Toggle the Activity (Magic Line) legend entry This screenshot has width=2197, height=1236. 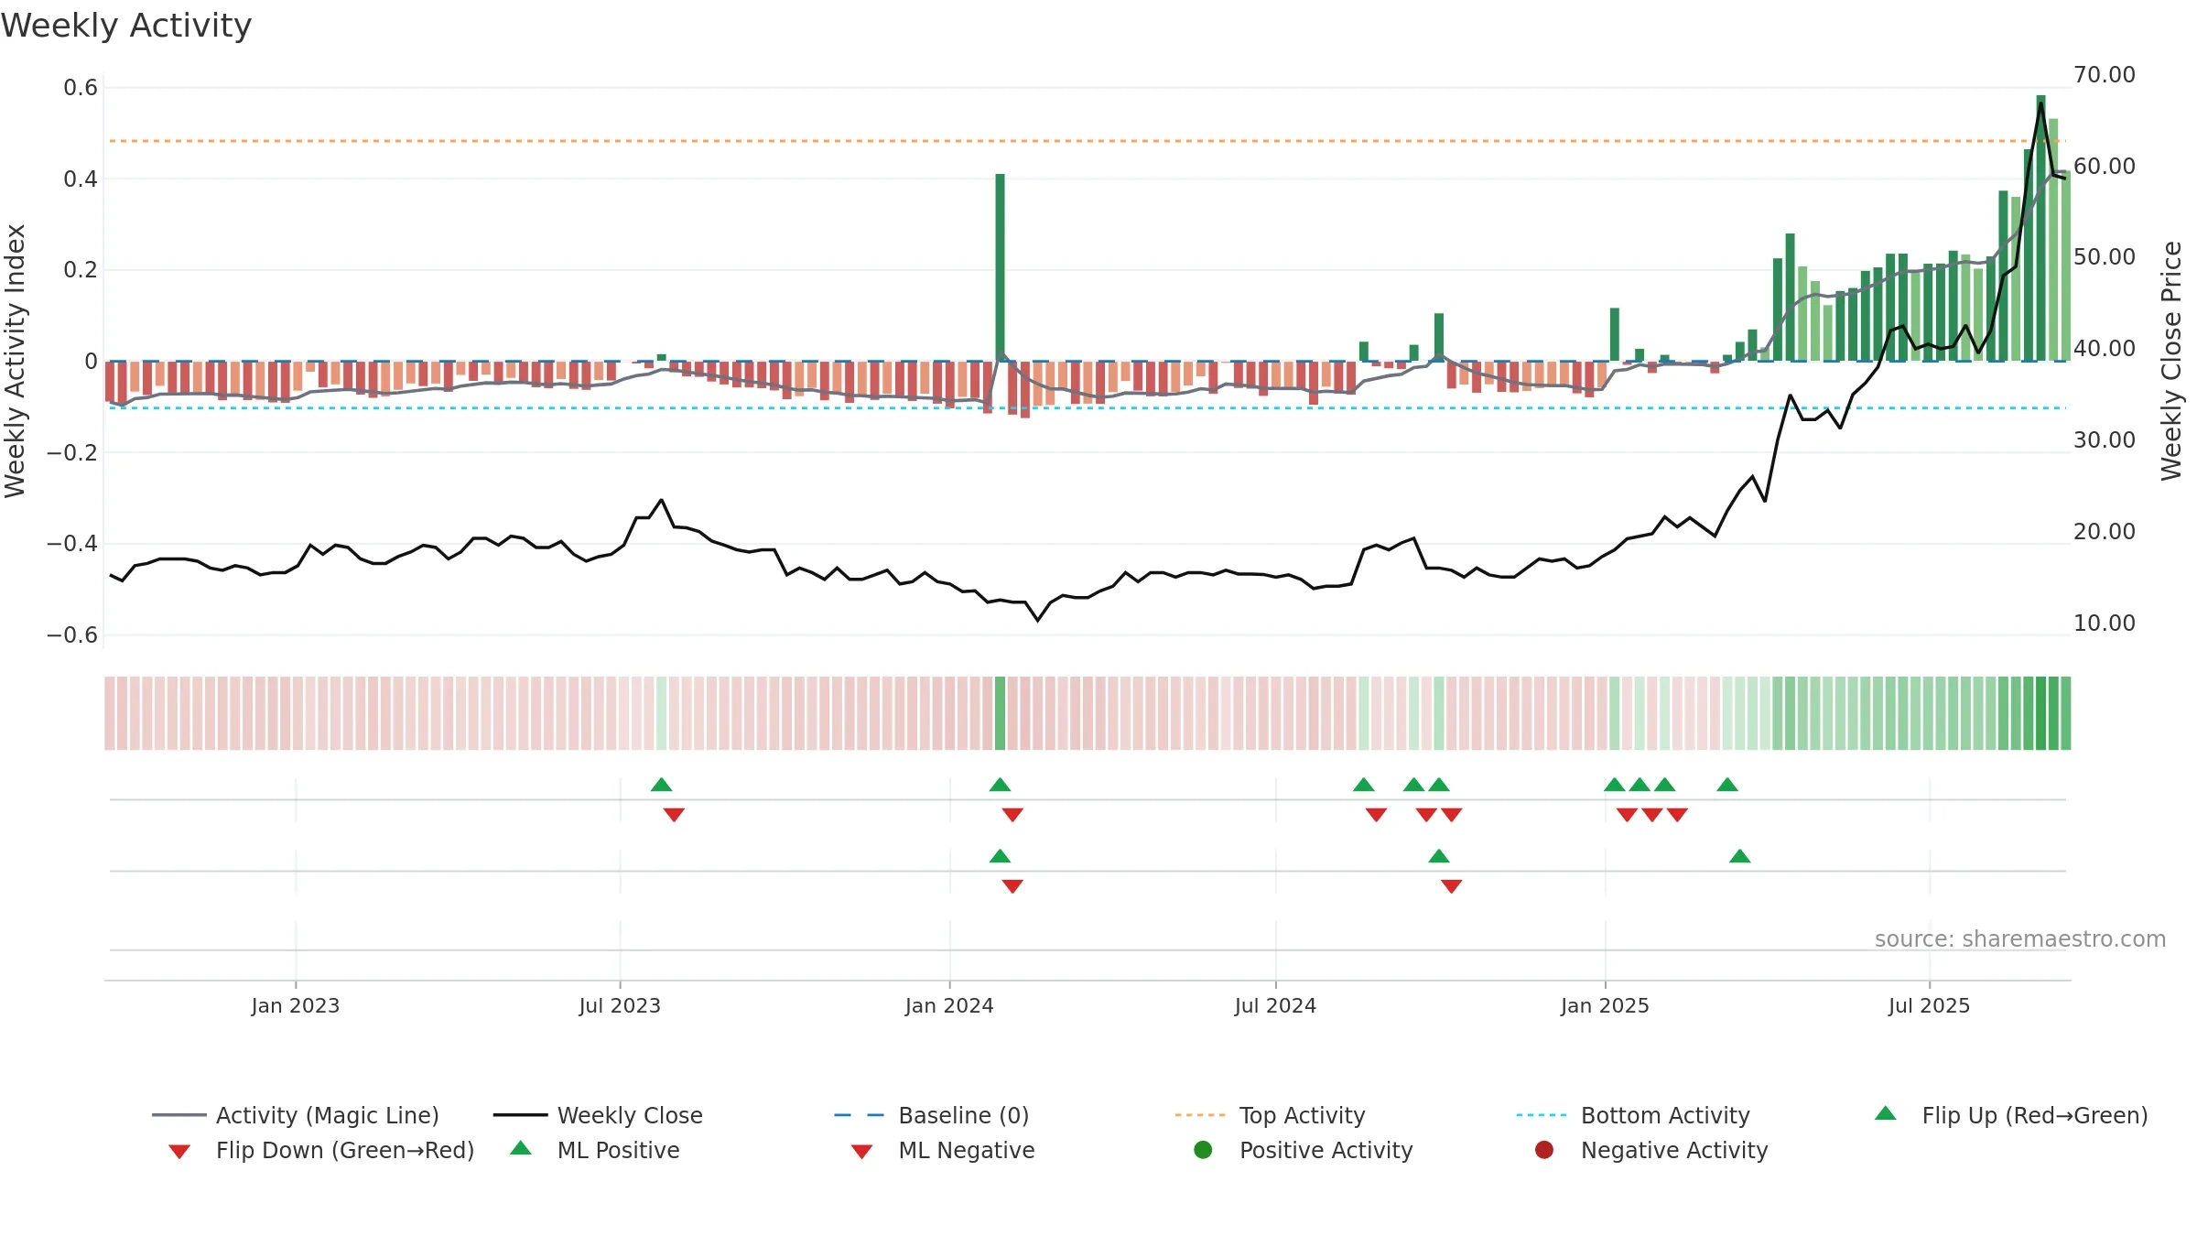tap(295, 1115)
